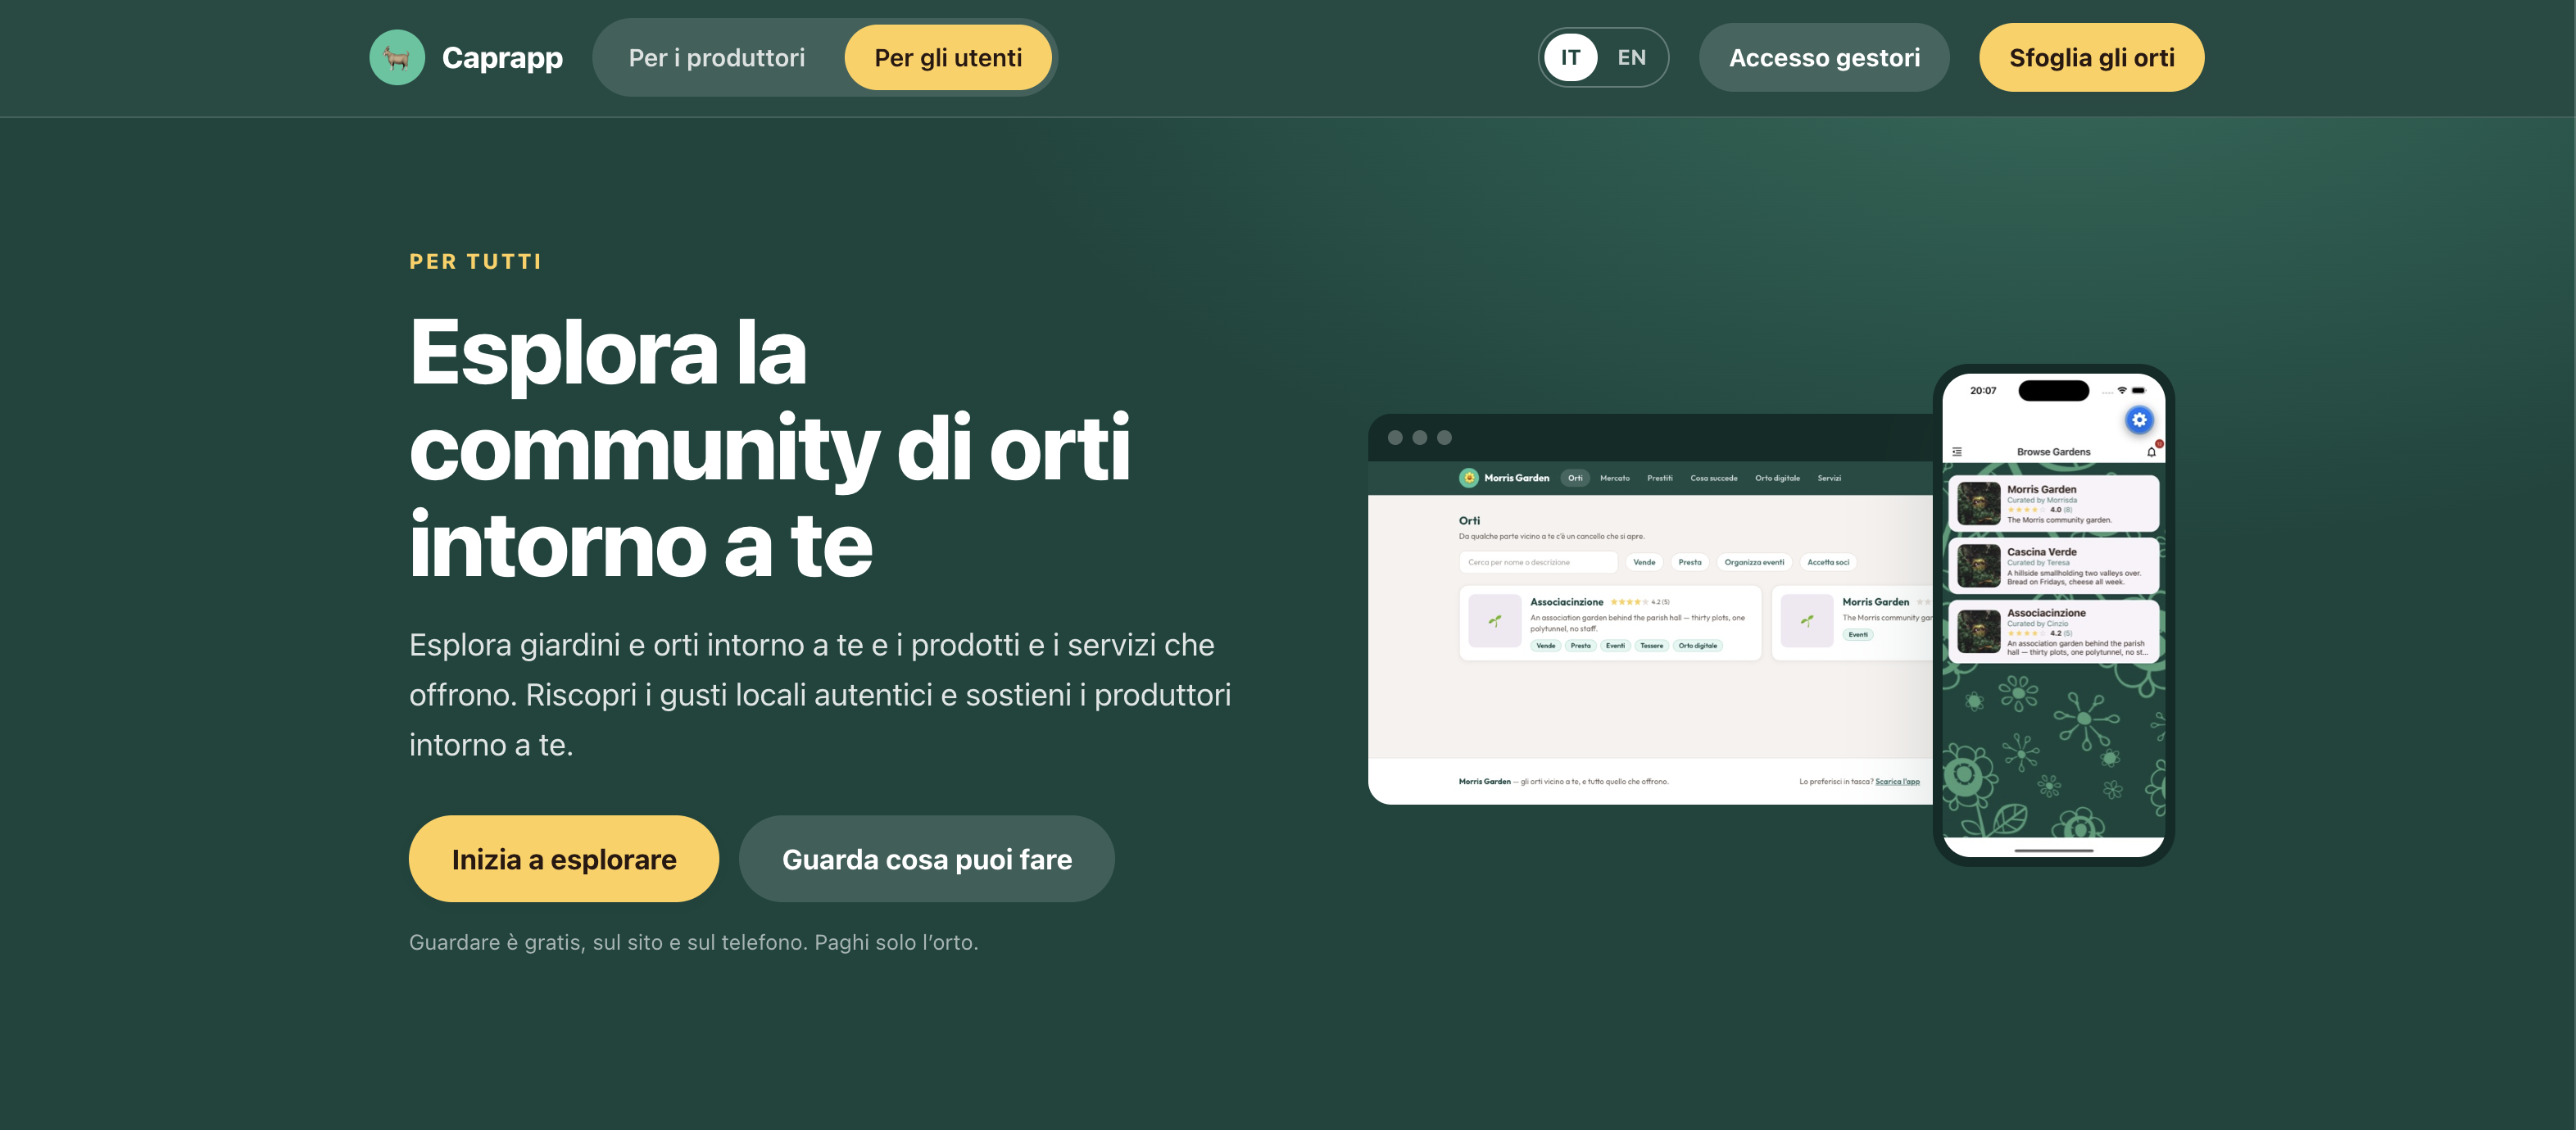
Task: Click the Sfoglia gli orti button
Action: (2091, 58)
